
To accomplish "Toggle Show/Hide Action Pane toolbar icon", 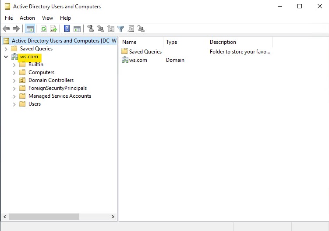I will 77,29.
